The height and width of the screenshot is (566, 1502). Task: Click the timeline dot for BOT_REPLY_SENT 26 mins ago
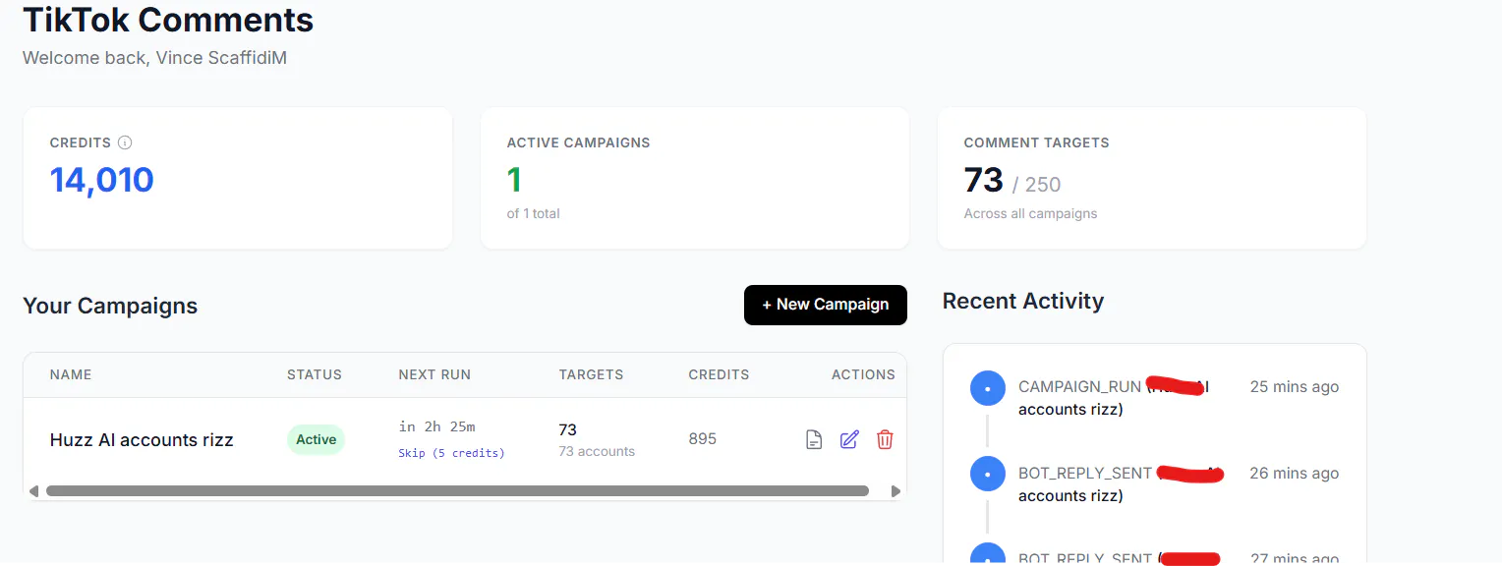[x=987, y=475]
